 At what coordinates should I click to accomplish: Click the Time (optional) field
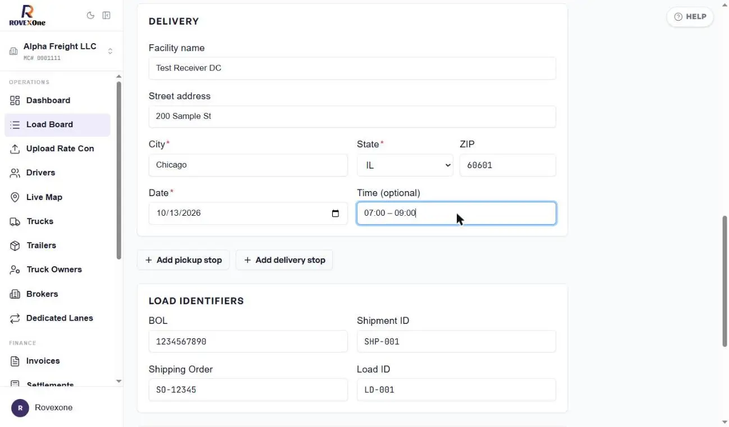click(456, 214)
